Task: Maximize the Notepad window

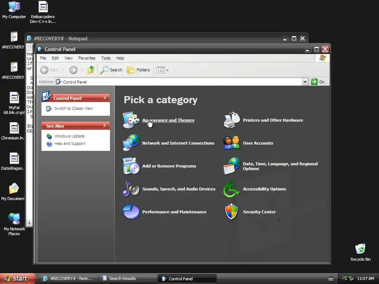Action: click(294, 38)
